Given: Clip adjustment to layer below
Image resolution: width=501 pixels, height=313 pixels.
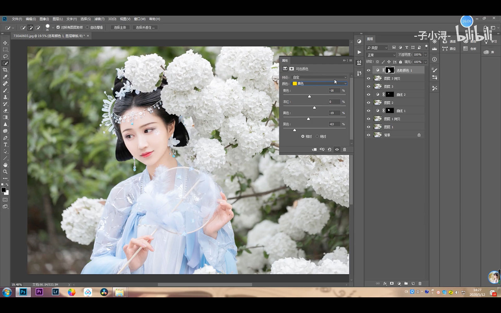Looking at the screenshot, I should (314, 150).
